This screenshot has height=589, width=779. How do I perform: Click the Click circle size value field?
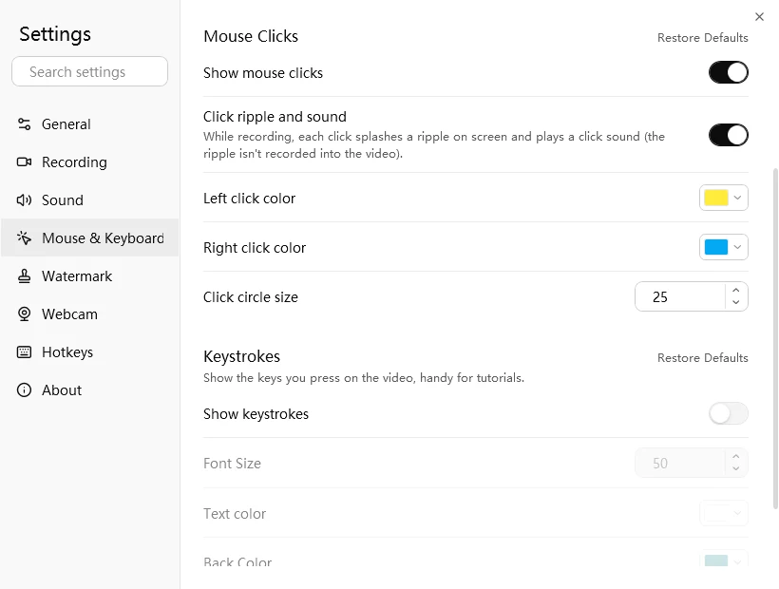pyautogui.click(x=679, y=297)
